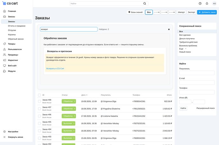Toggle the select-all orders checkbox in header

pyautogui.click(x=39, y=95)
